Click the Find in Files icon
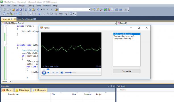The width and height of the screenshot is (174, 102). (56, 10)
